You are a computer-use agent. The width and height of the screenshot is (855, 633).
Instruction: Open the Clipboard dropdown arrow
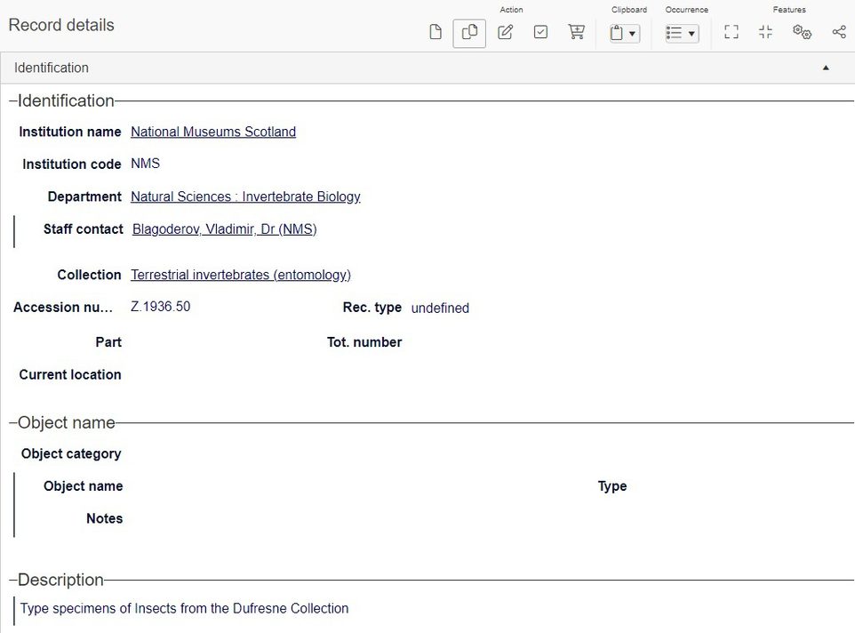pyautogui.click(x=631, y=34)
